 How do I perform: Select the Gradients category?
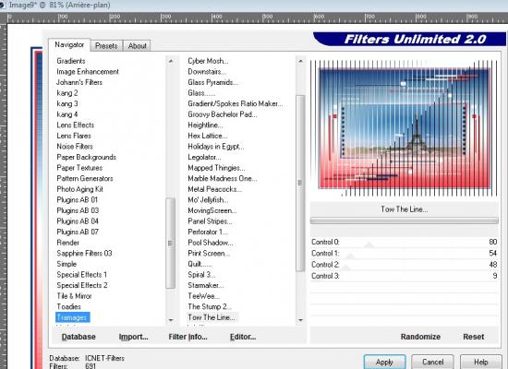(71, 61)
